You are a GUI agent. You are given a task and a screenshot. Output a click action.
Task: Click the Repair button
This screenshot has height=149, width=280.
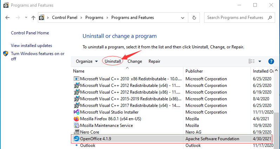coord(154,61)
